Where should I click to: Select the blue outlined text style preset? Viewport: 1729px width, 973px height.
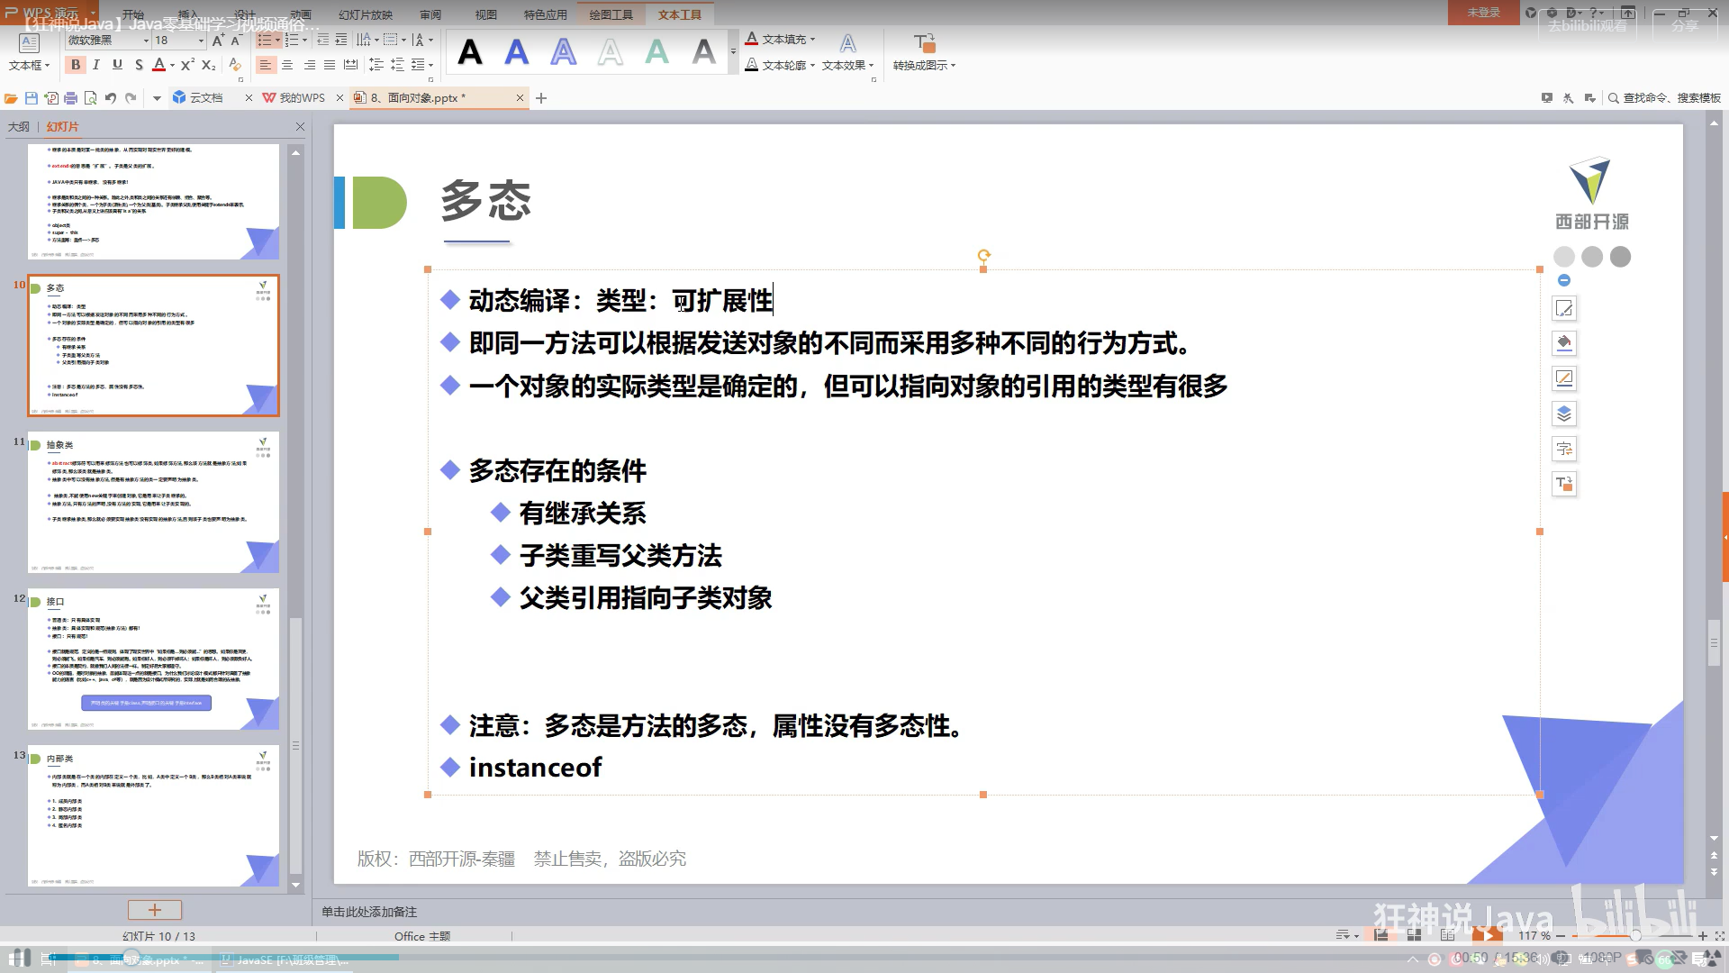click(564, 52)
